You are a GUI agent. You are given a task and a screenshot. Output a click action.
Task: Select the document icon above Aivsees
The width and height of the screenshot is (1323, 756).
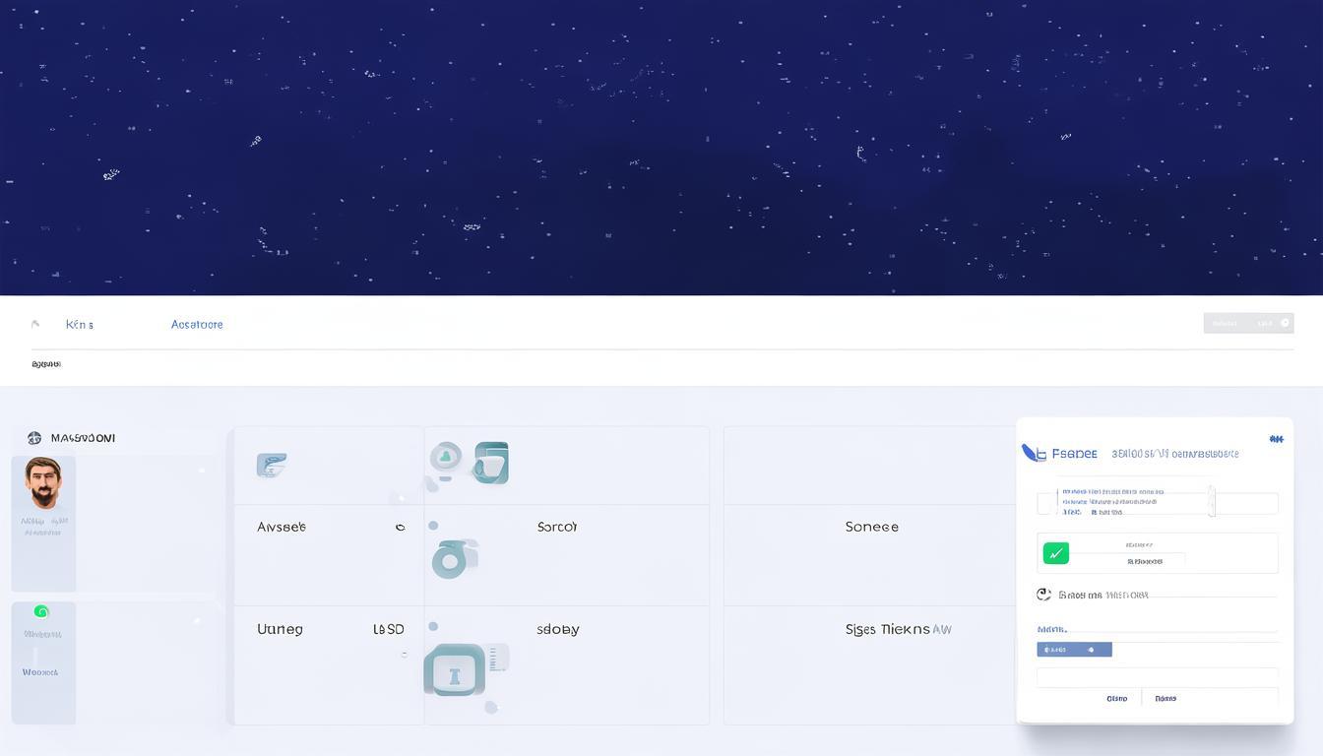pyautogui.click(x=271, y=466)
